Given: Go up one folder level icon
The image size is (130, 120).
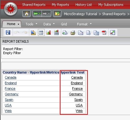Looking at the screenshot, I should pos(57,14).
